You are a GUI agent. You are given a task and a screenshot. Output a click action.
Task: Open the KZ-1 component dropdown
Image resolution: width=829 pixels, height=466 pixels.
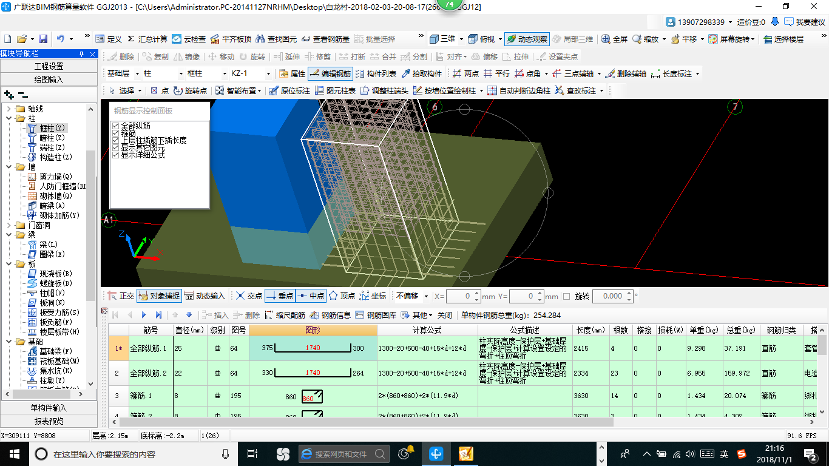268,74
